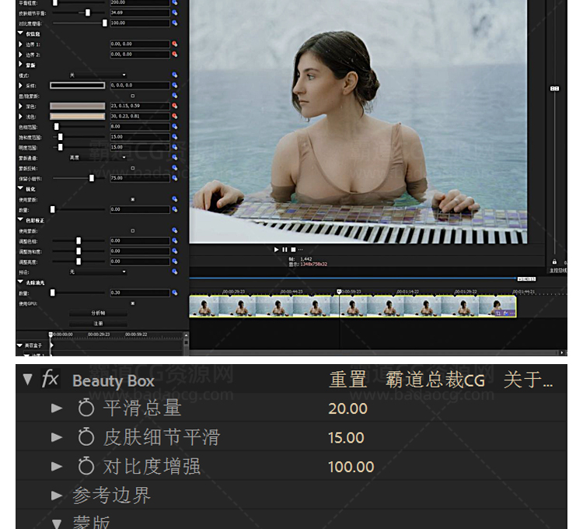Click animation icon beside 预设 dropdown

174,272
